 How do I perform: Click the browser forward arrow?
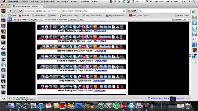point(15,11)
